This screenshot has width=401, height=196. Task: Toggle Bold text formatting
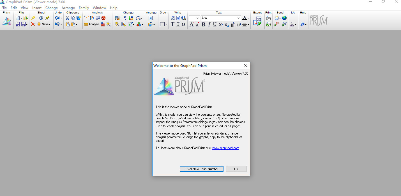tap(204, 24)
